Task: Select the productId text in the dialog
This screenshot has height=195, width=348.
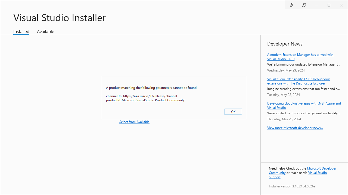Action: click(x=145, y=100)
